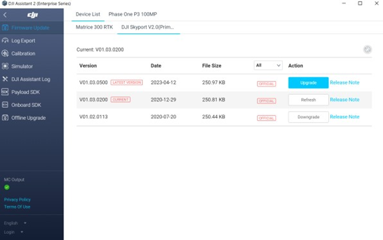Click the file size 250.44 KB

(214, 117)
